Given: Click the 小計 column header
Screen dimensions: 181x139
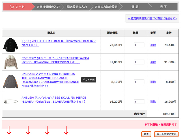Looking at the screenshot, I should (x=169, y=33).
